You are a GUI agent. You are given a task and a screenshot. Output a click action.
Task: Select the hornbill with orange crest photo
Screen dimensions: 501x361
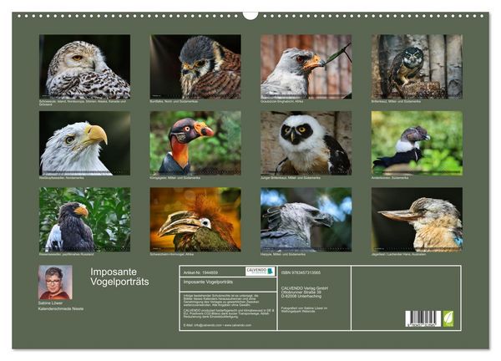pos(195,219)
